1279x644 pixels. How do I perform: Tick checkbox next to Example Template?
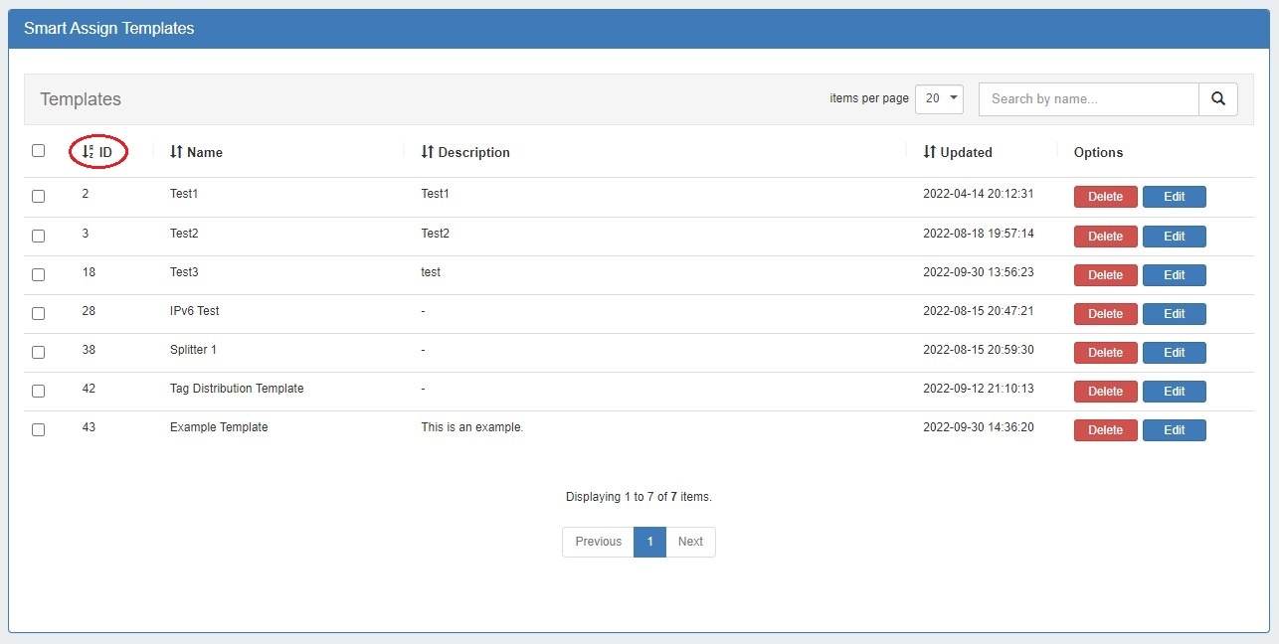pyautogui.click(x=39, y=430)
